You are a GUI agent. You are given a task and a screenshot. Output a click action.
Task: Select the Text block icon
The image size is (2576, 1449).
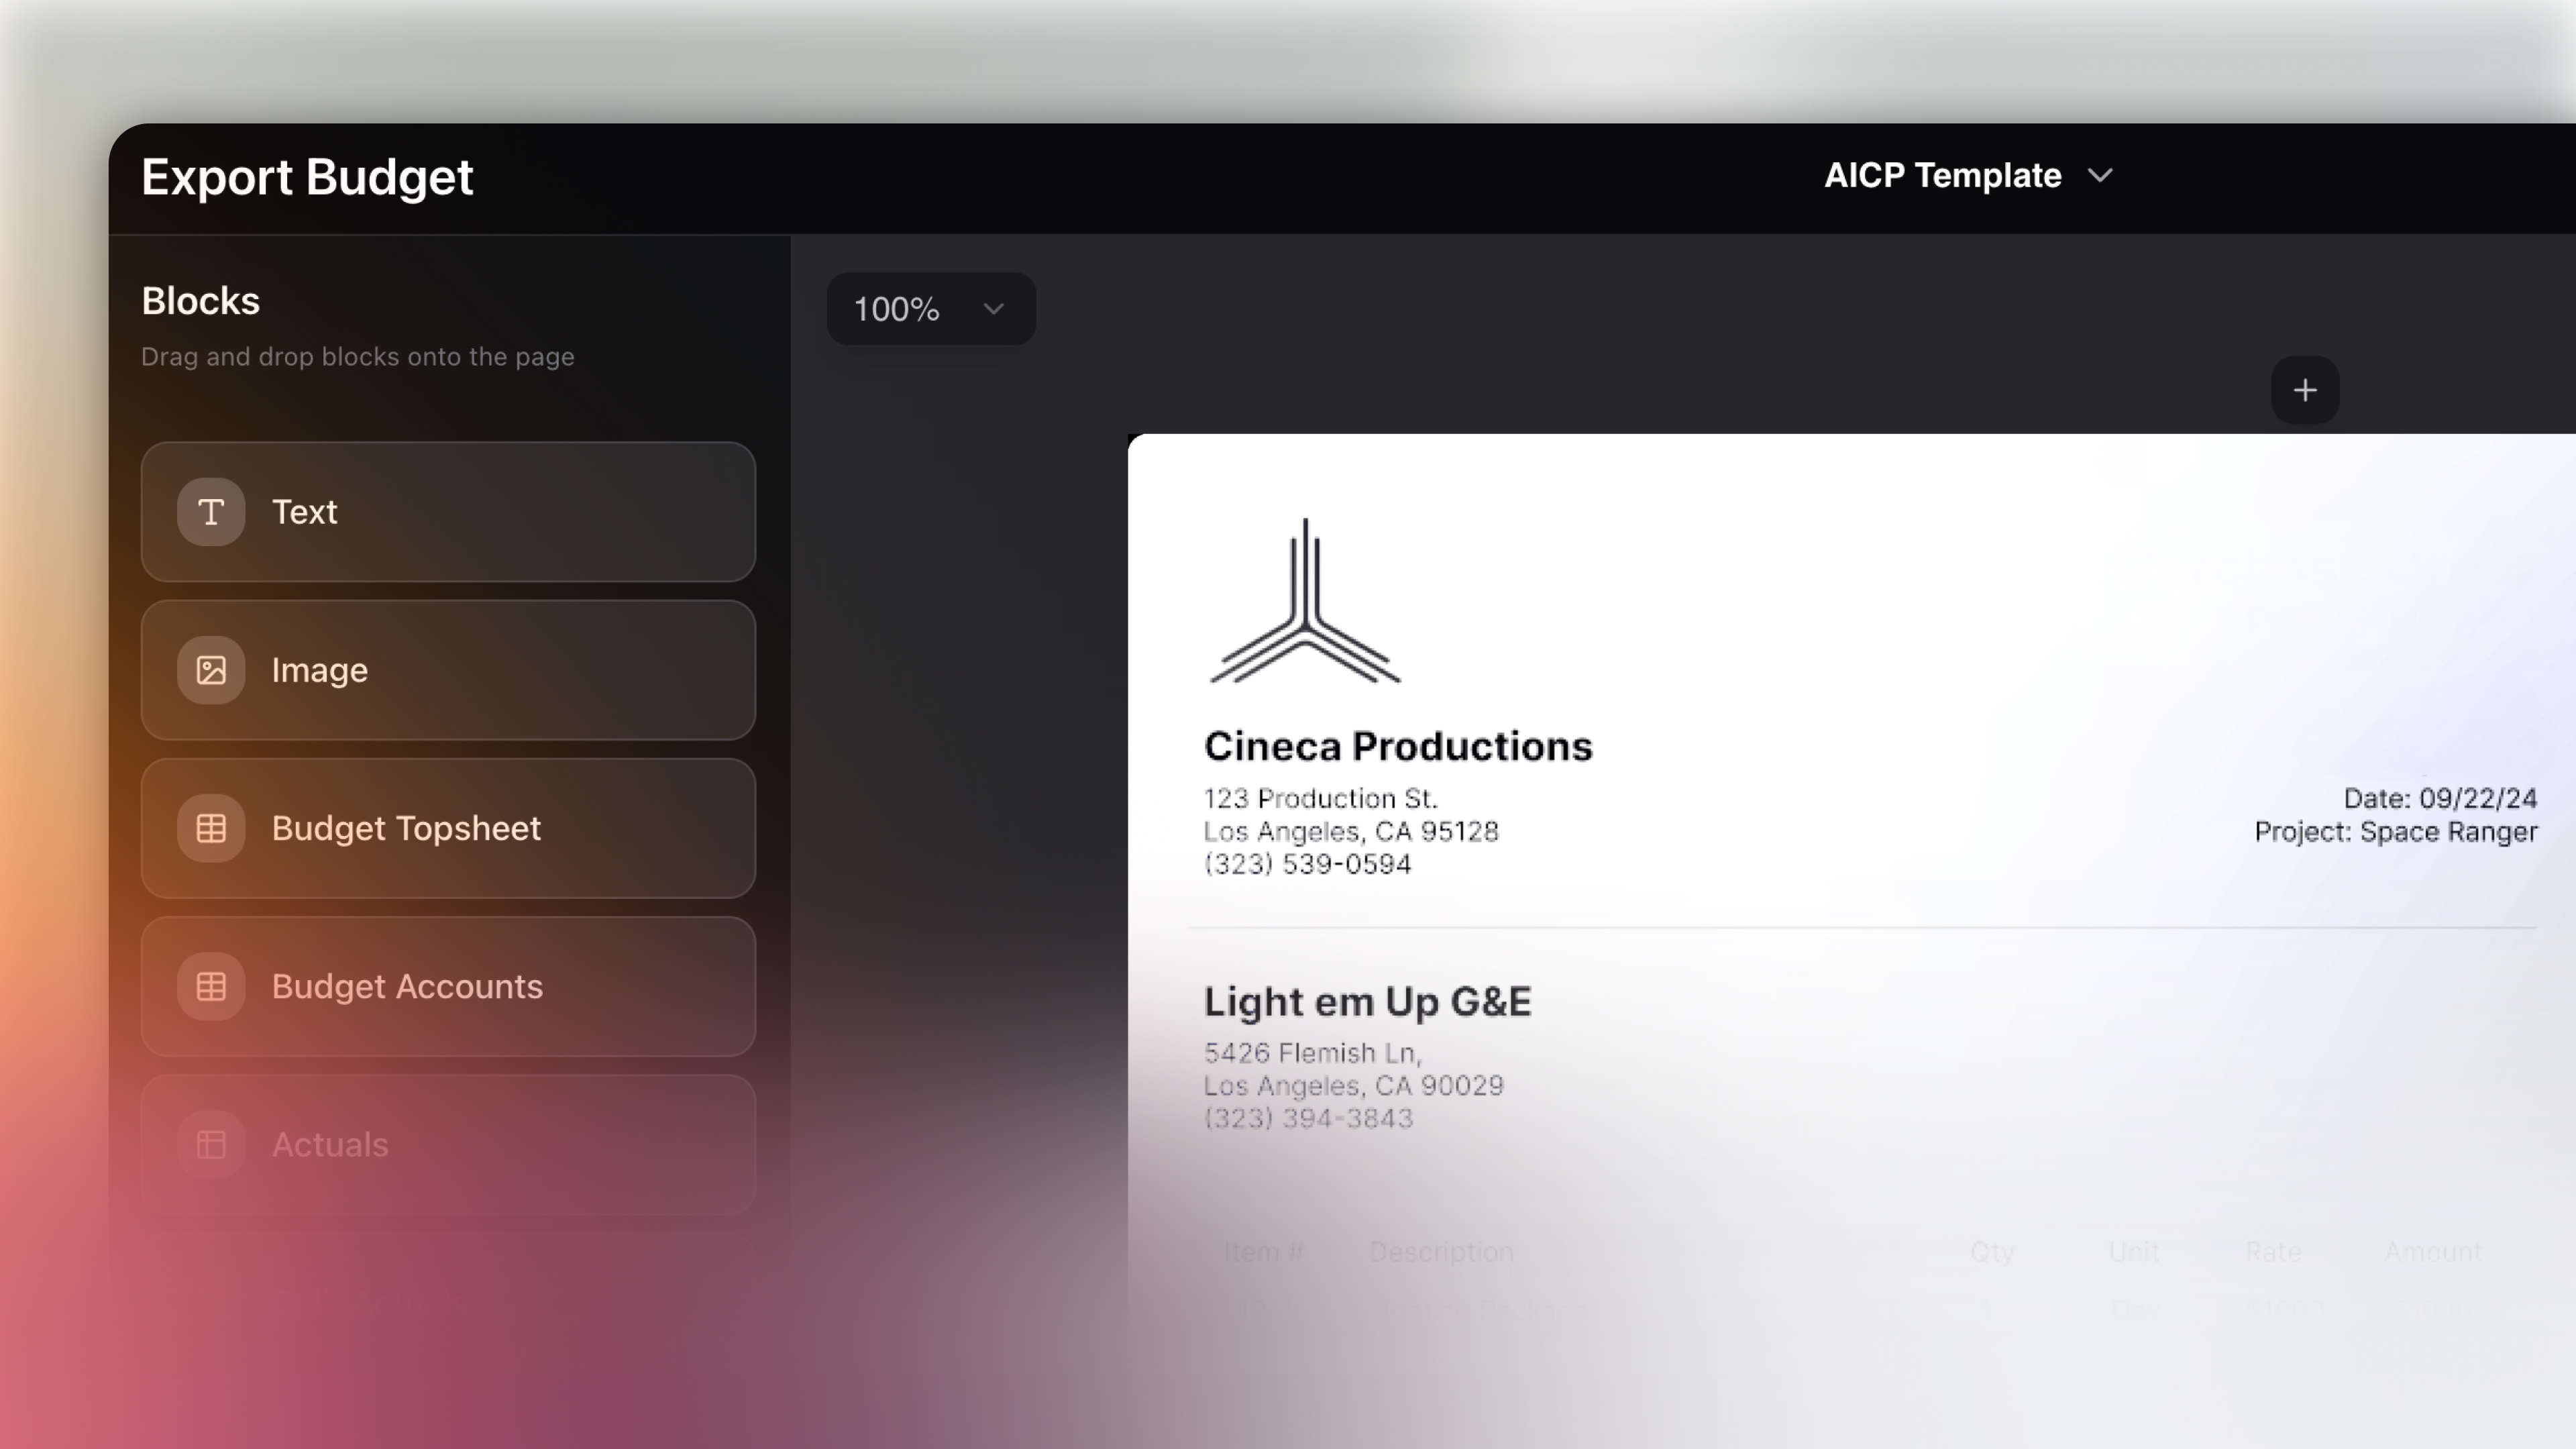tap(210, 512)
